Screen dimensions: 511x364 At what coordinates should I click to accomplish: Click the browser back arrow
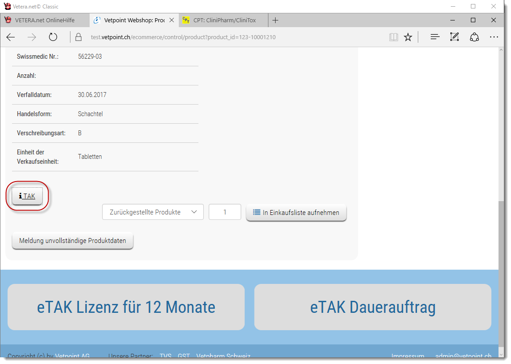coord(11,37)
